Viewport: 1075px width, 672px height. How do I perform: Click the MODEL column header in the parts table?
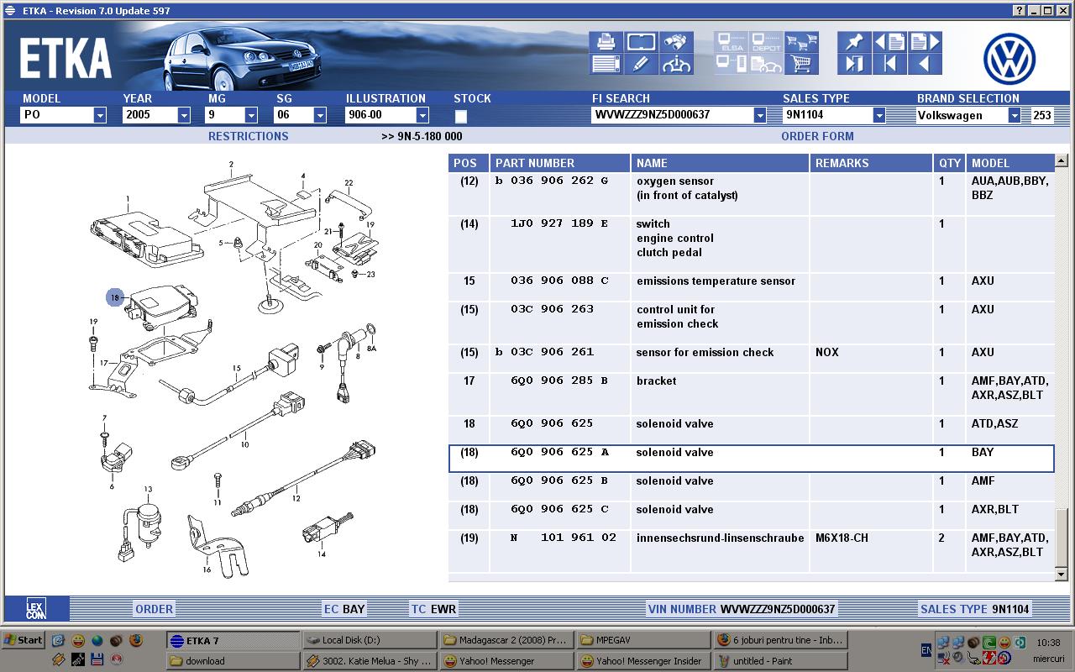coord(1009,163)
